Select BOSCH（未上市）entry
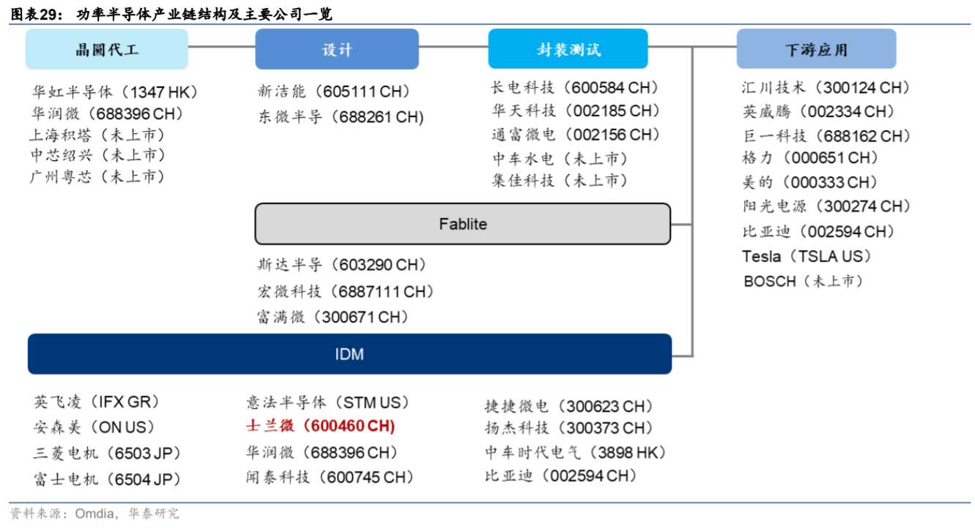Image resolution: width=975 pixels, height=528 pixels. (804, 281)
